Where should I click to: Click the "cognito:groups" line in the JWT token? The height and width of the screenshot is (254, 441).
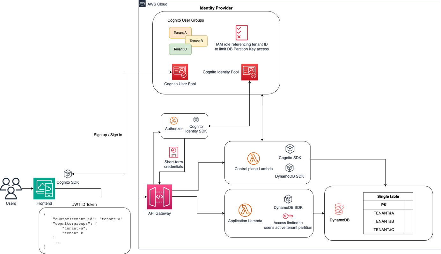pos(75,223)
